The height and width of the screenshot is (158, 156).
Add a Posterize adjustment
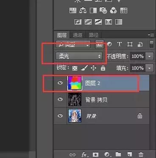88,22
